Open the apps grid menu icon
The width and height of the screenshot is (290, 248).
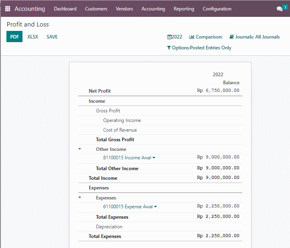click(x=8, y=9)
